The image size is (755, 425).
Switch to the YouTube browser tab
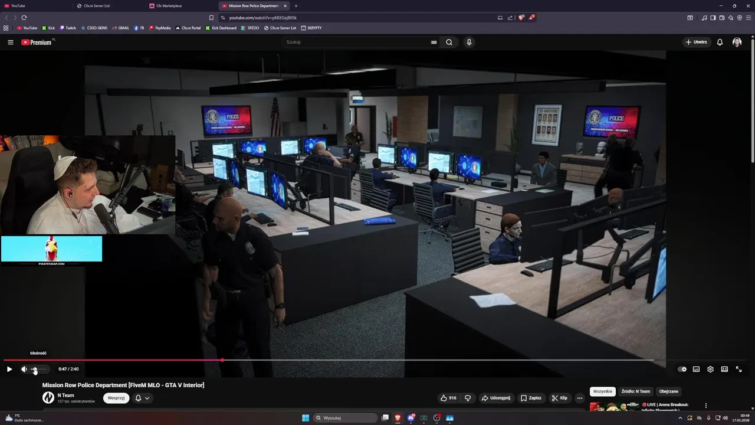tap(35, 5)
